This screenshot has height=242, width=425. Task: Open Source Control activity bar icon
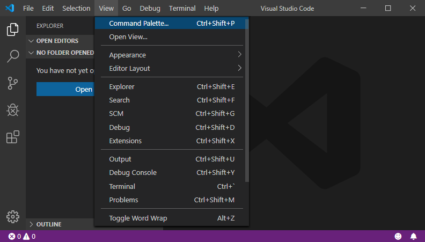[12, 83]
